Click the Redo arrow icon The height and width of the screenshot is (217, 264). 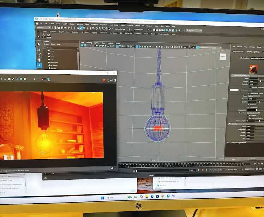pyautogui.click(x=69, y=28)
